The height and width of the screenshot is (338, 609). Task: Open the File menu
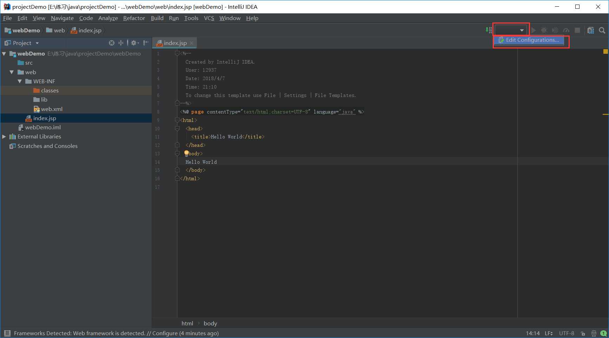[7, 18]
